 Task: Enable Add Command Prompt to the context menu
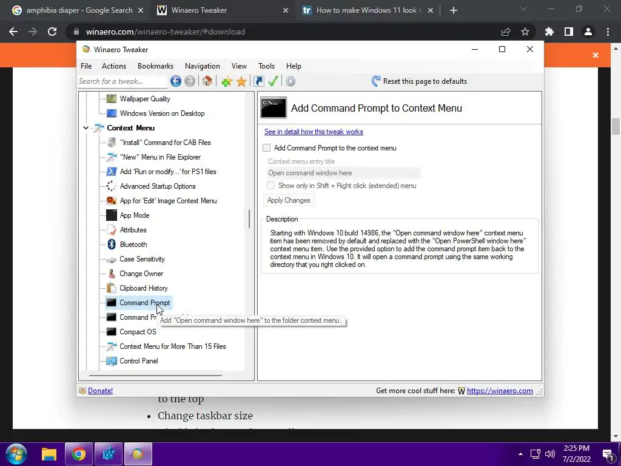(x=267, y=148)
